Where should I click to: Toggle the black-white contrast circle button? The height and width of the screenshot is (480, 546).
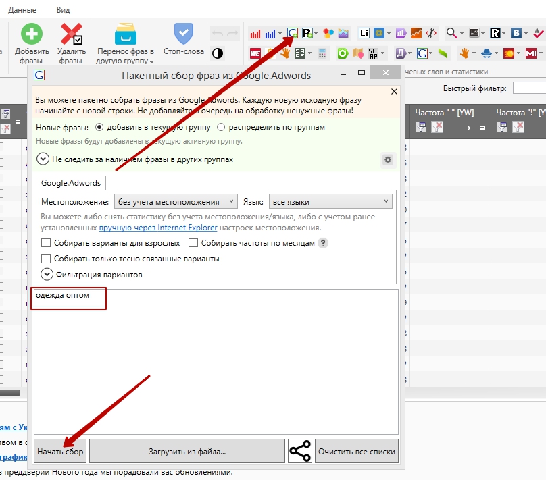(x=218, y=53)
